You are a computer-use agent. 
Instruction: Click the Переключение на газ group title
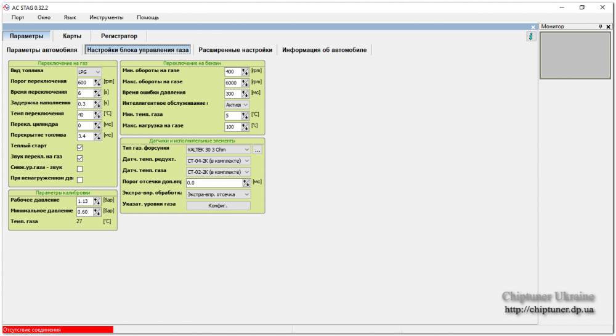(x=62, y=64)
